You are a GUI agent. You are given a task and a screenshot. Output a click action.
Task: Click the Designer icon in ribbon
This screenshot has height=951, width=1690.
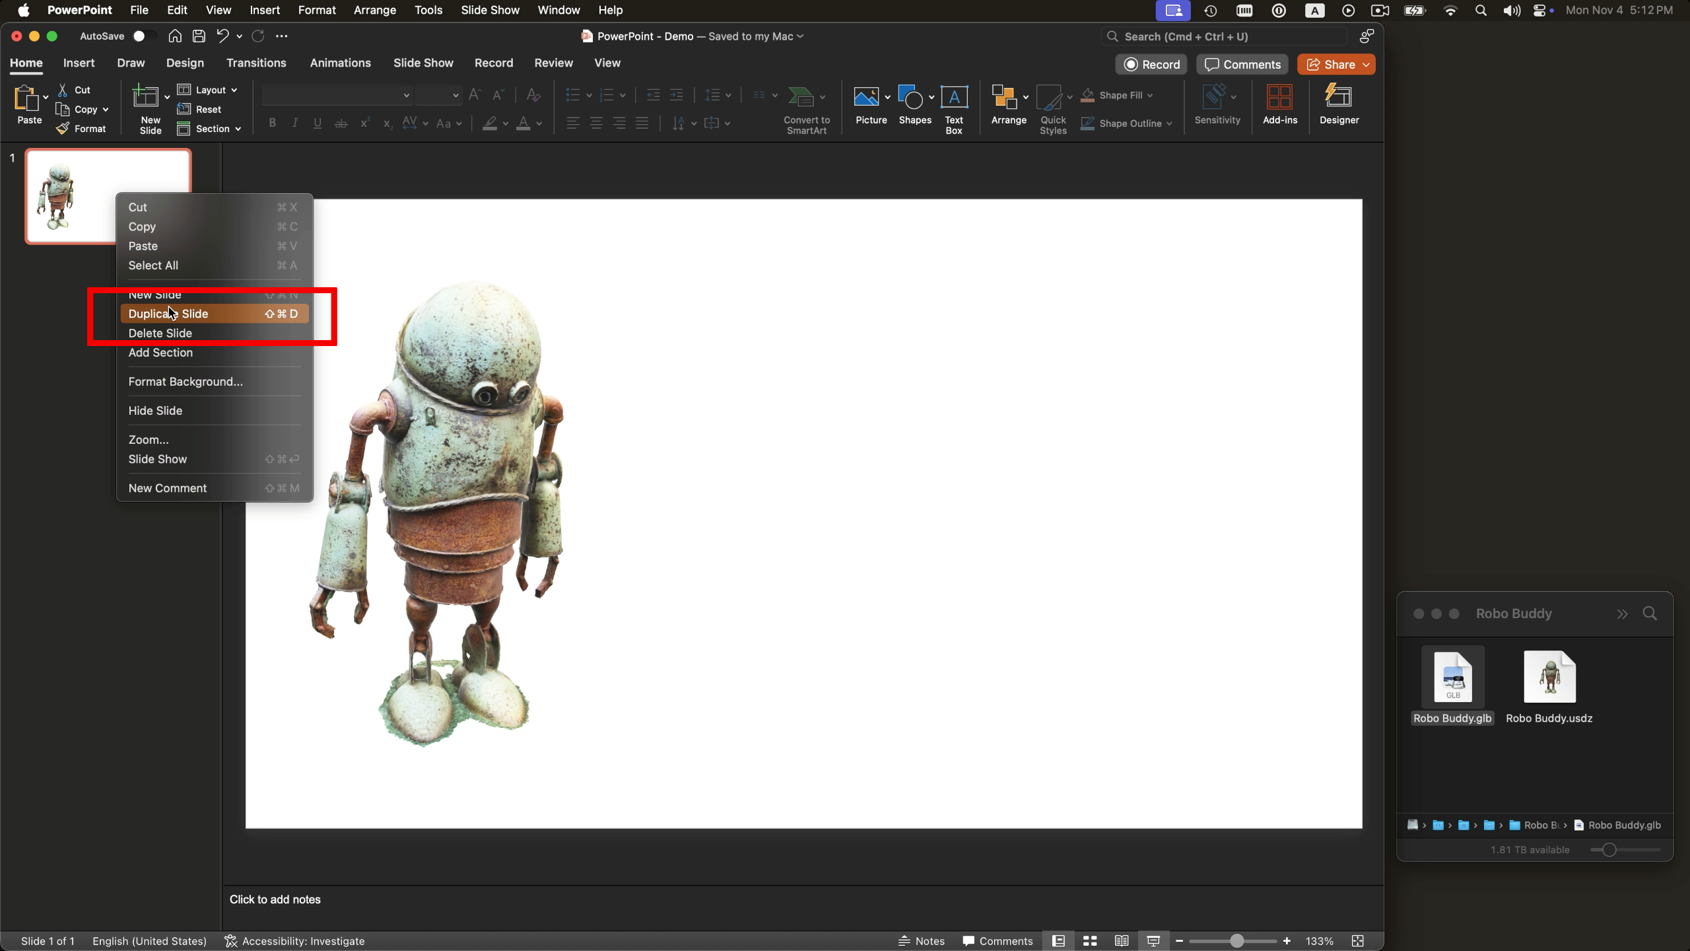coord(1339,104)
